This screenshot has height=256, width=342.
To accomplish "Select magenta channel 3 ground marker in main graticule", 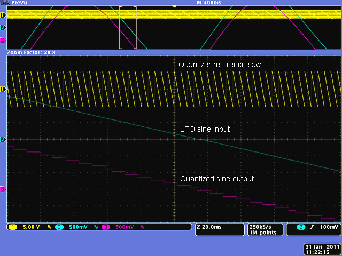I will [x=3, y=189].
